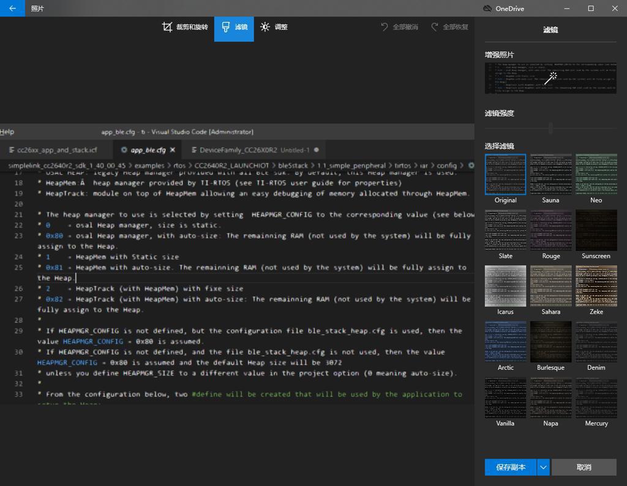This screenshot has height=486, width=627.
Task: Apply the Sahara filter
Action: [550, 286]
